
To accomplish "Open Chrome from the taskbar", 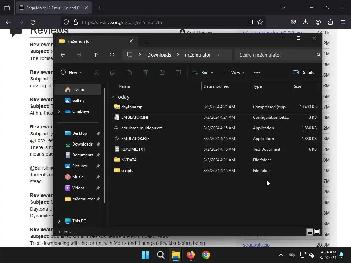I will [x=206, y=255].
